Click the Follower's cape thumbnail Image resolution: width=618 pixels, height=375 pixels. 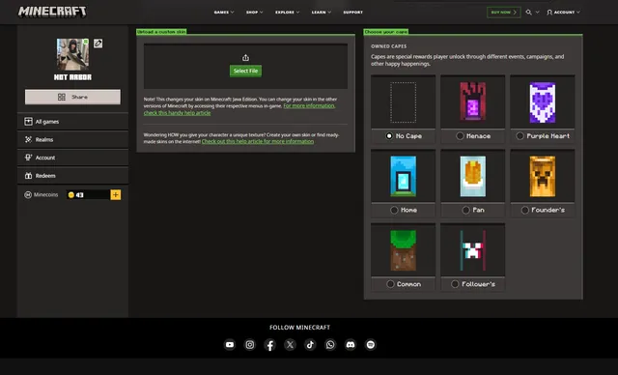click(x=473, y=250)
